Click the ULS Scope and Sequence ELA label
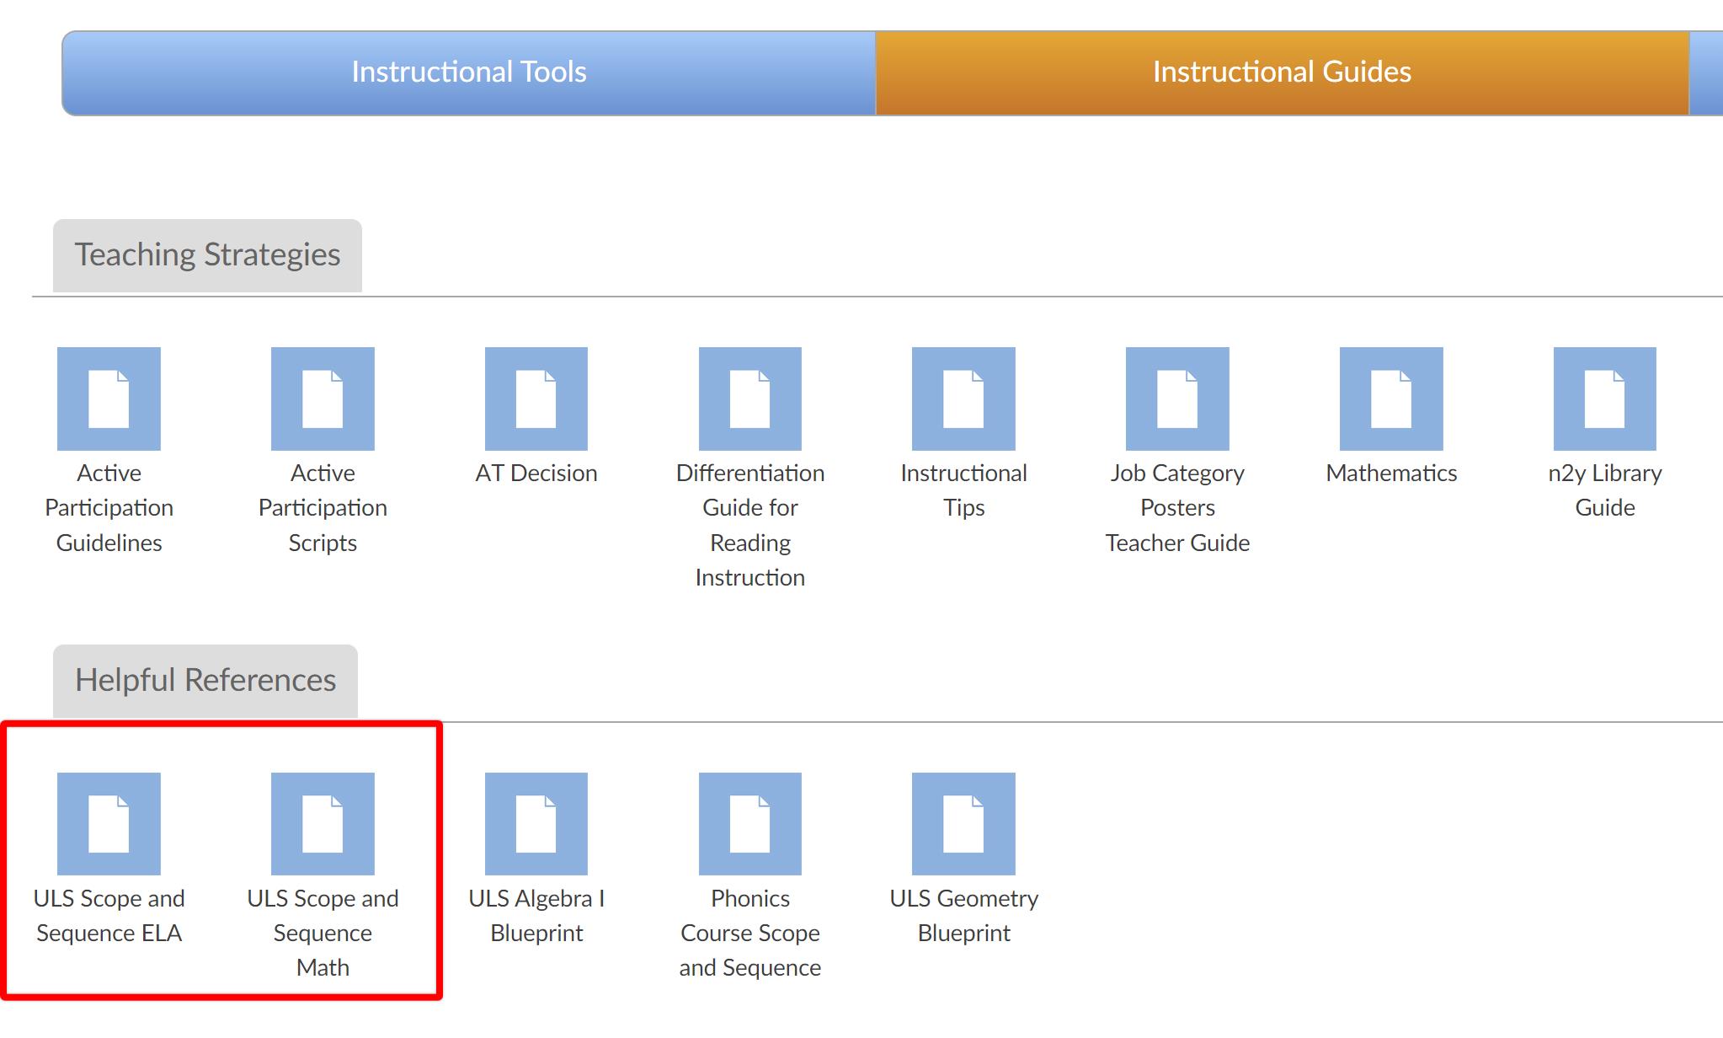Image resolution: width=1723 pixels, height=1038 pixels. click(x=109, y=916)
